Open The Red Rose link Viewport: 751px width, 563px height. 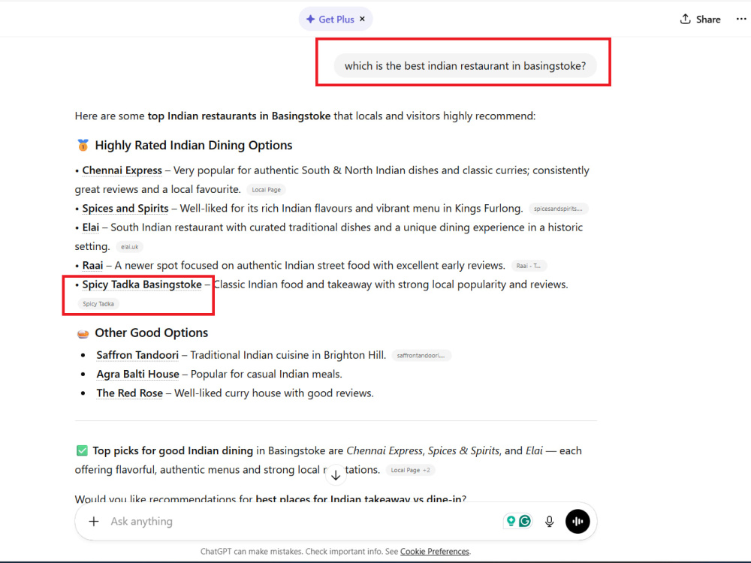click(130, 393)
